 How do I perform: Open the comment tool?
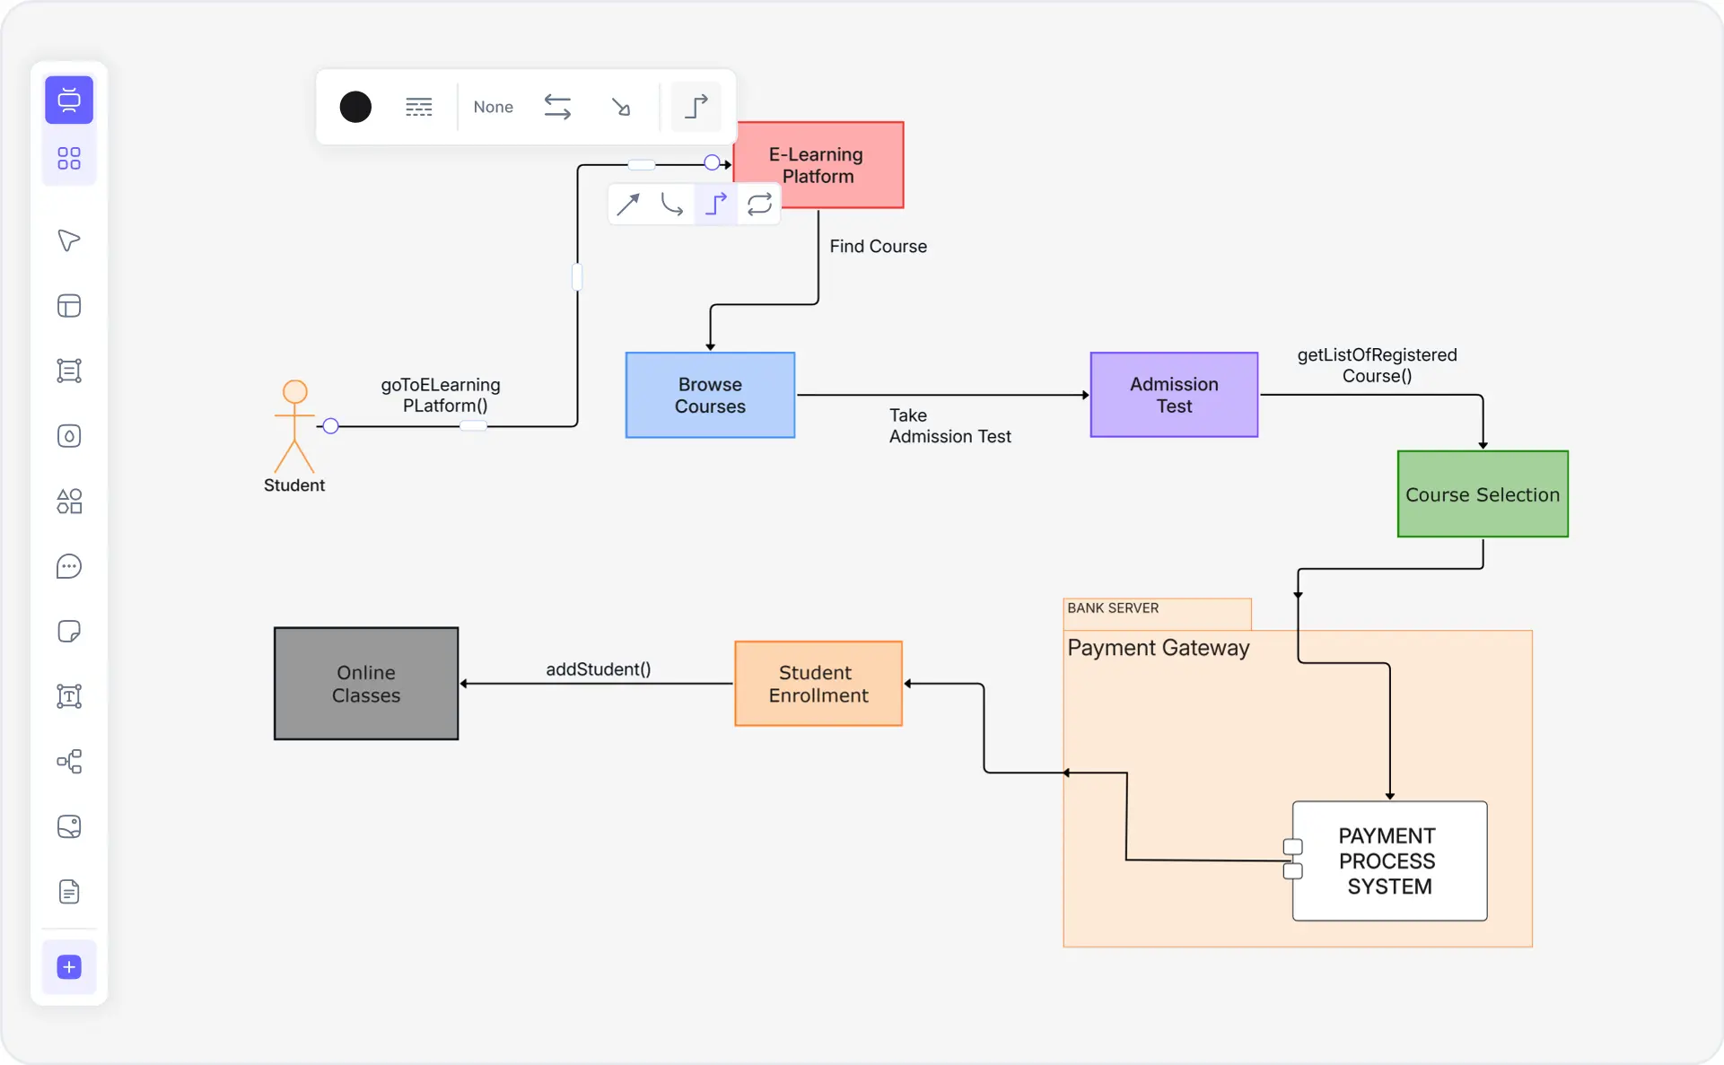69,566
